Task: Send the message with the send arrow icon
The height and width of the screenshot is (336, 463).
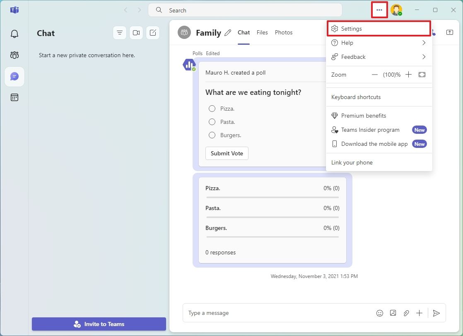Action: (x=436, y=313)
